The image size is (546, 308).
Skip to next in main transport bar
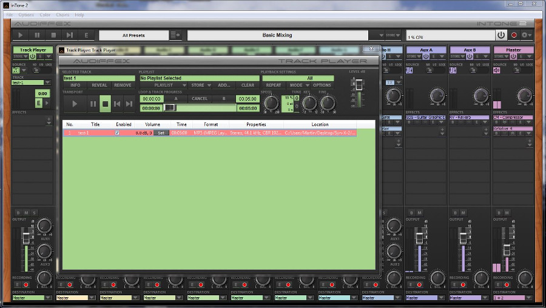(x=70, y=35)
